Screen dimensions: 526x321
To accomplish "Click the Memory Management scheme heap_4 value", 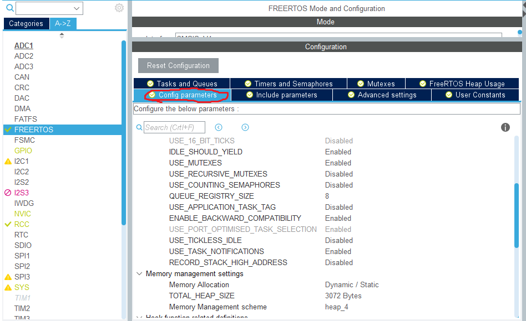I will tap(336, 307).
